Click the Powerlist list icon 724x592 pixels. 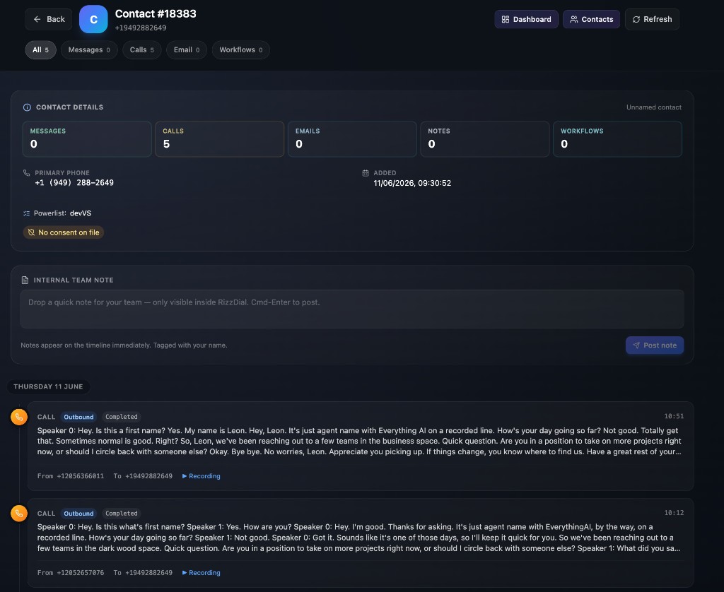pos(26,213)
